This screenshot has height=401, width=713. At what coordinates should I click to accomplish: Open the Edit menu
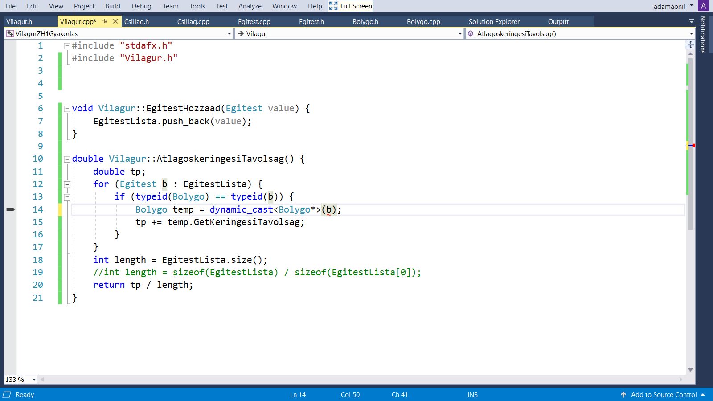pyautogui.click(x=33, y=6)
